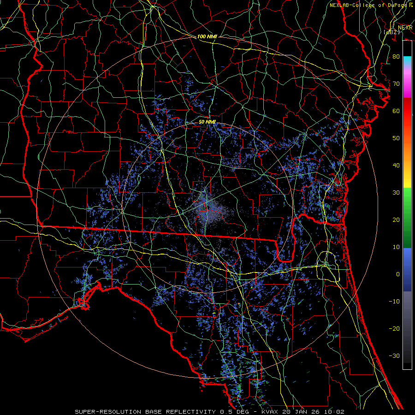Viewport: 415px width, 415px height.
Task: Click the 10 value on the color scale
Action: [396, 247]
